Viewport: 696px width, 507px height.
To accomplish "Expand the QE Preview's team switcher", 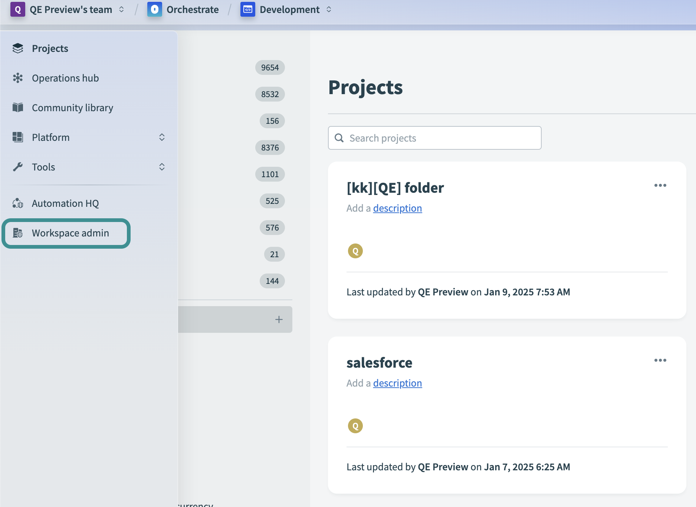I will (121, 10).
